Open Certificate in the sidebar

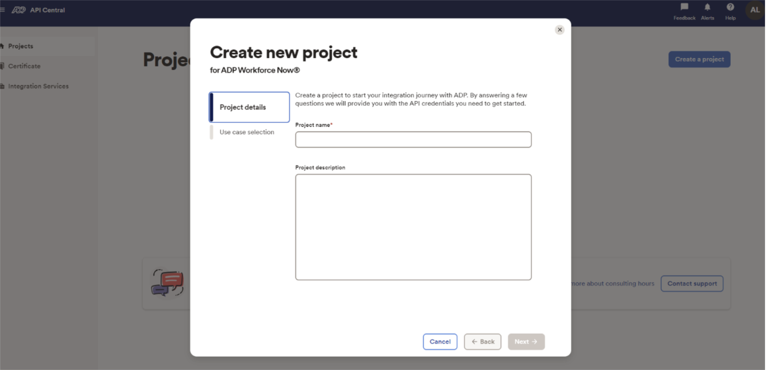[24, 66]
